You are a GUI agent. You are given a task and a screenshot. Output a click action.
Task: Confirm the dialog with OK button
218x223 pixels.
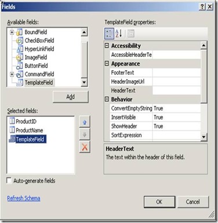click(x=159, y=202)
